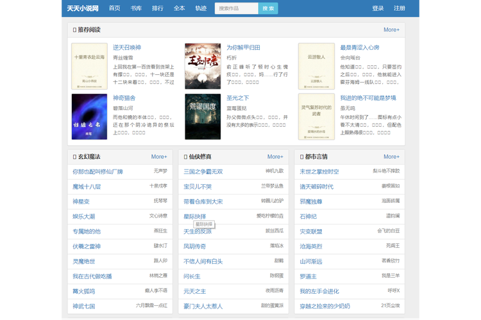Image resolution: width=481 pixels, height=320 pixels.
Task: Open the 排行 rankings menu item
Action: [157, 8]
